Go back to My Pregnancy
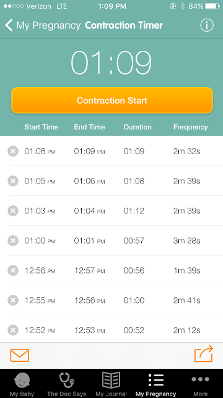223x398 pixels. tap(43, 25)
